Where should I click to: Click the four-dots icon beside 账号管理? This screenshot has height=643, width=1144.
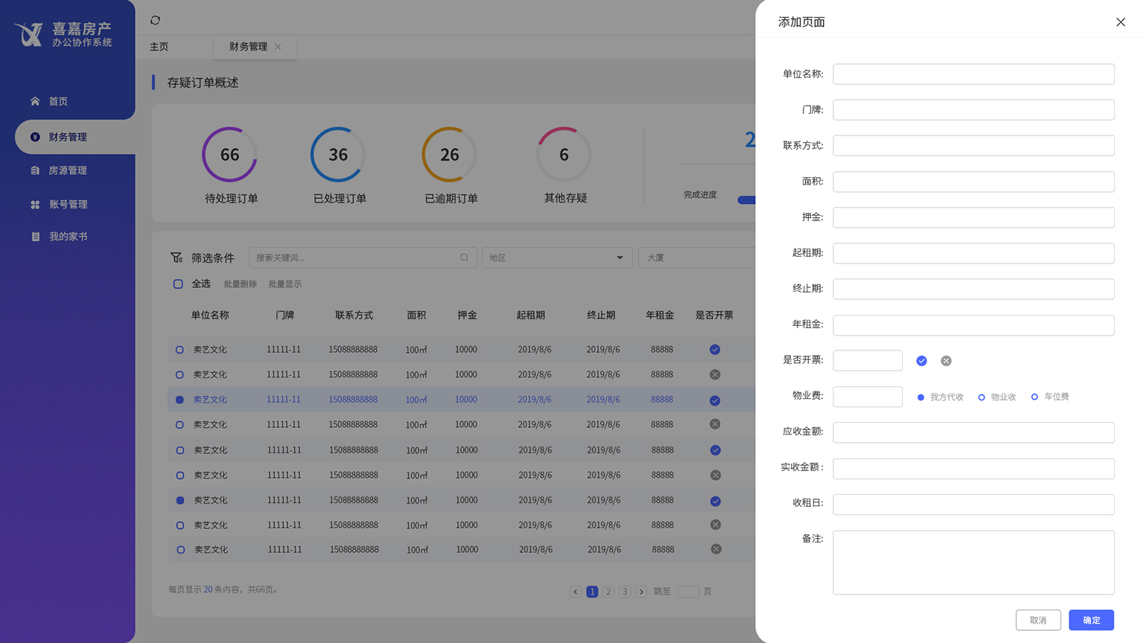tap(35, 205)
